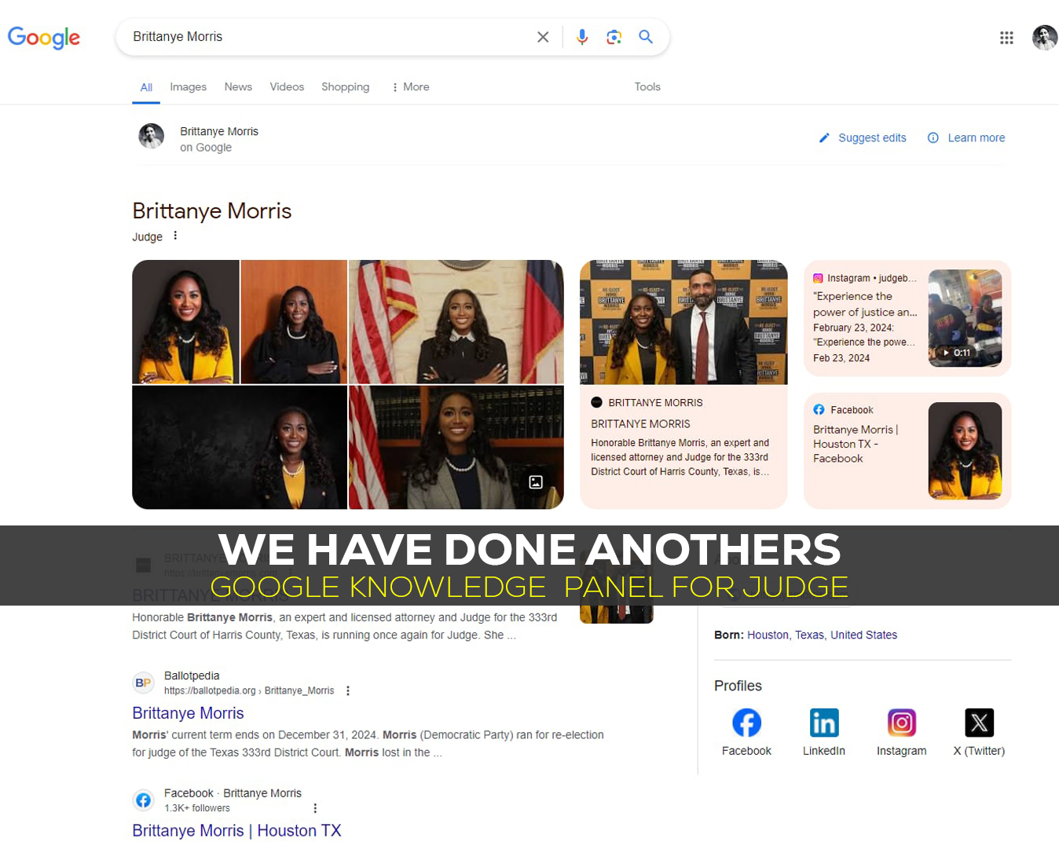Image resolution: width=1059 pixels, height=842 pixels.
Task: Play the Instagram video lasting 0:11
Action: coord(966,318)
